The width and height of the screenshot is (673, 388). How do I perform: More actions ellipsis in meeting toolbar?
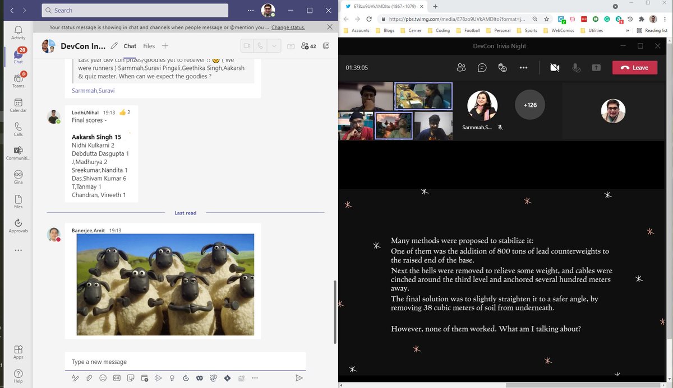pos(523,67)
